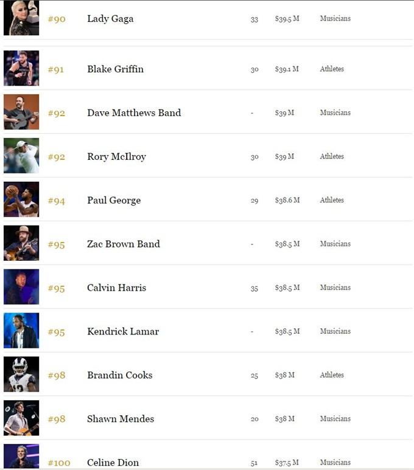Open the thumbnail beside Kendrick Lamar
Viewport: 414px width, 470px height.
[x=21, y=331]
